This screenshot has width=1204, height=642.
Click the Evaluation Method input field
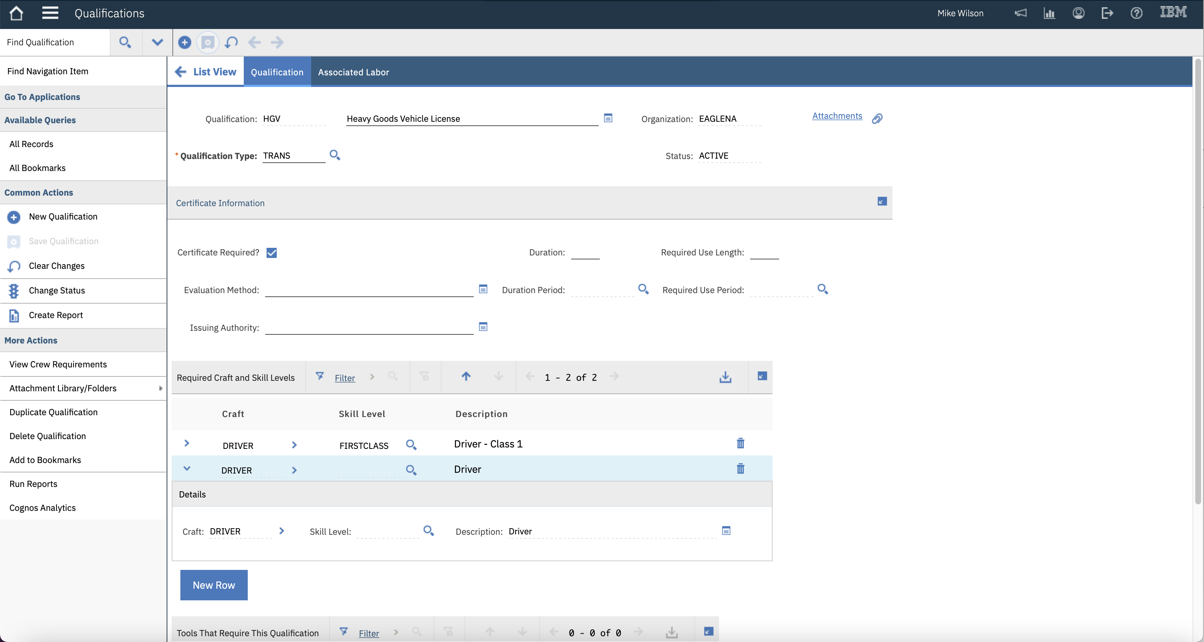(369, 290)
